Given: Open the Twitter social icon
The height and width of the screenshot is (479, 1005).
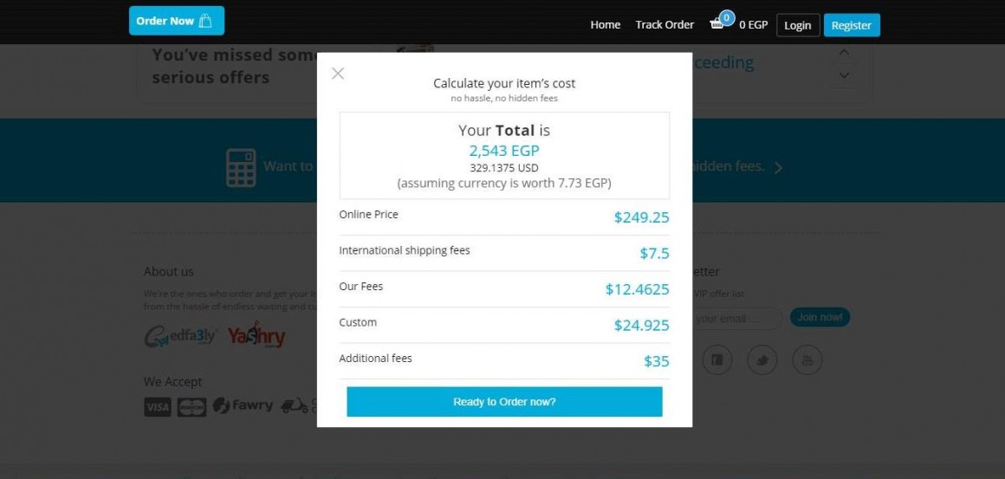Looking at the screenshot, I should pos(762,359).
